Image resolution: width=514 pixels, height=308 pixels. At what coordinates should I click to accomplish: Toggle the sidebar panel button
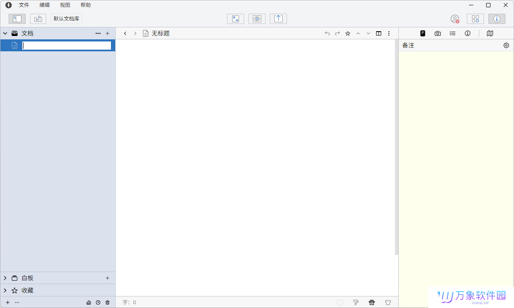pos(17,19)
